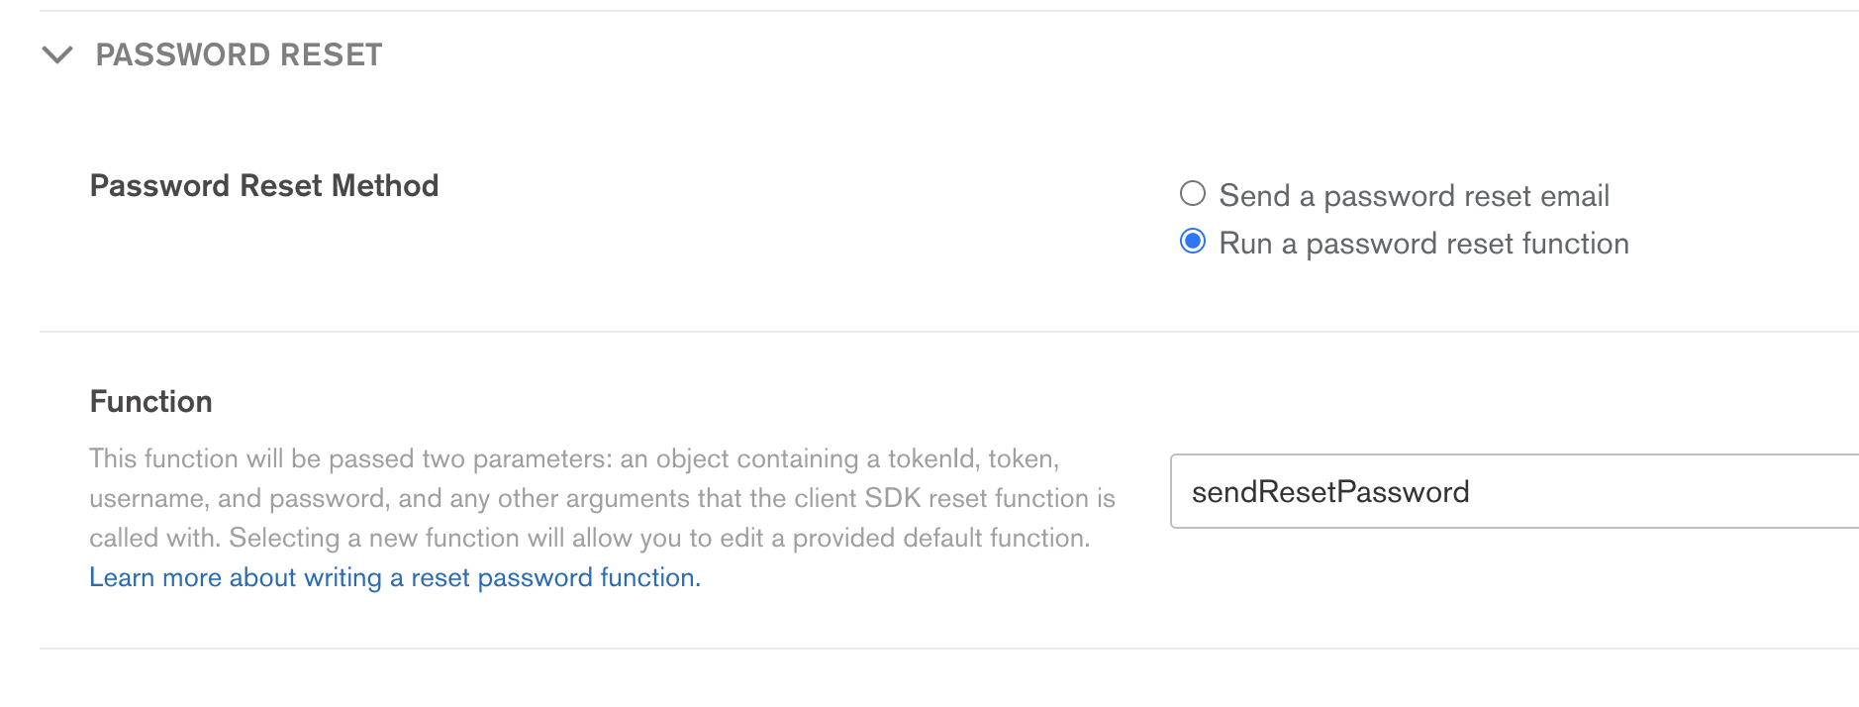The image size is (1859, 707).
Task: Click the 'Function' heading
Action: (x=150, y=401)
